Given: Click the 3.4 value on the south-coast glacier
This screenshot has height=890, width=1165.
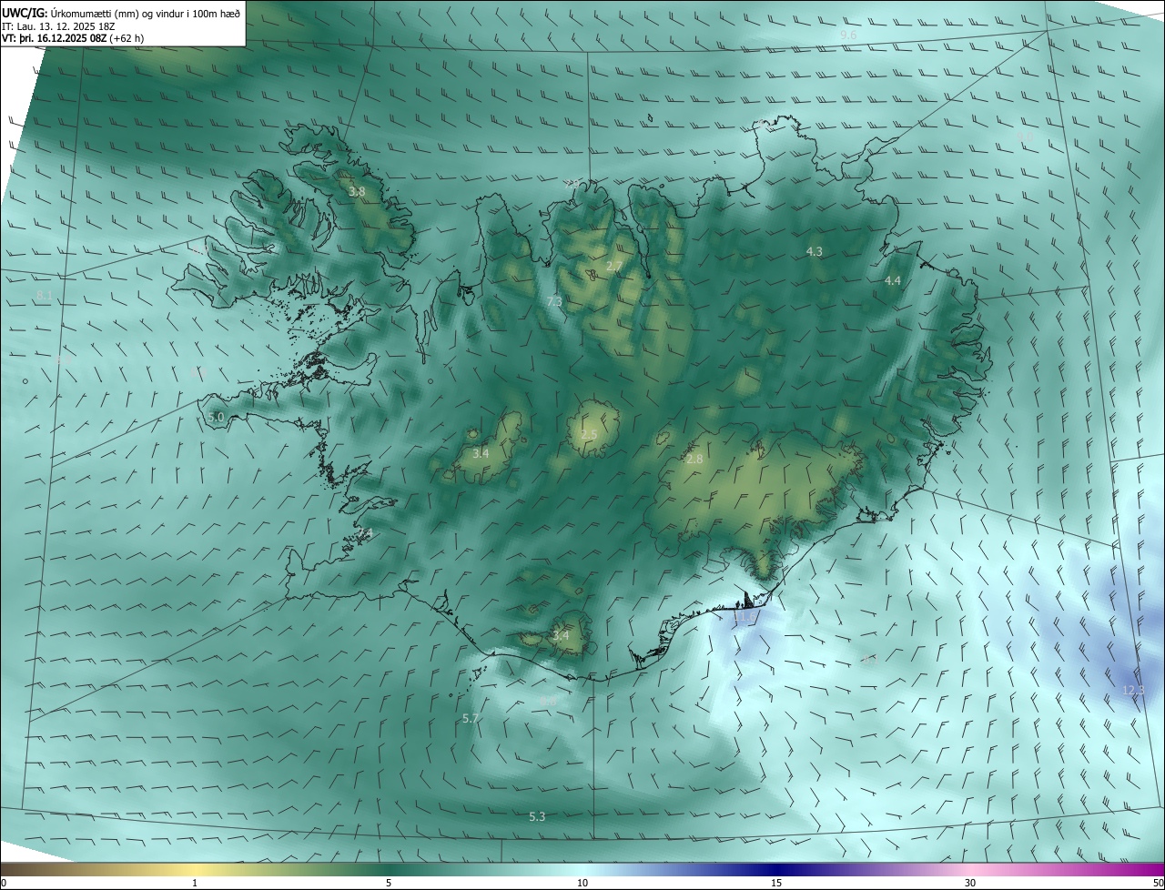Looking at the screenshot, I should [x=561, y=635].
